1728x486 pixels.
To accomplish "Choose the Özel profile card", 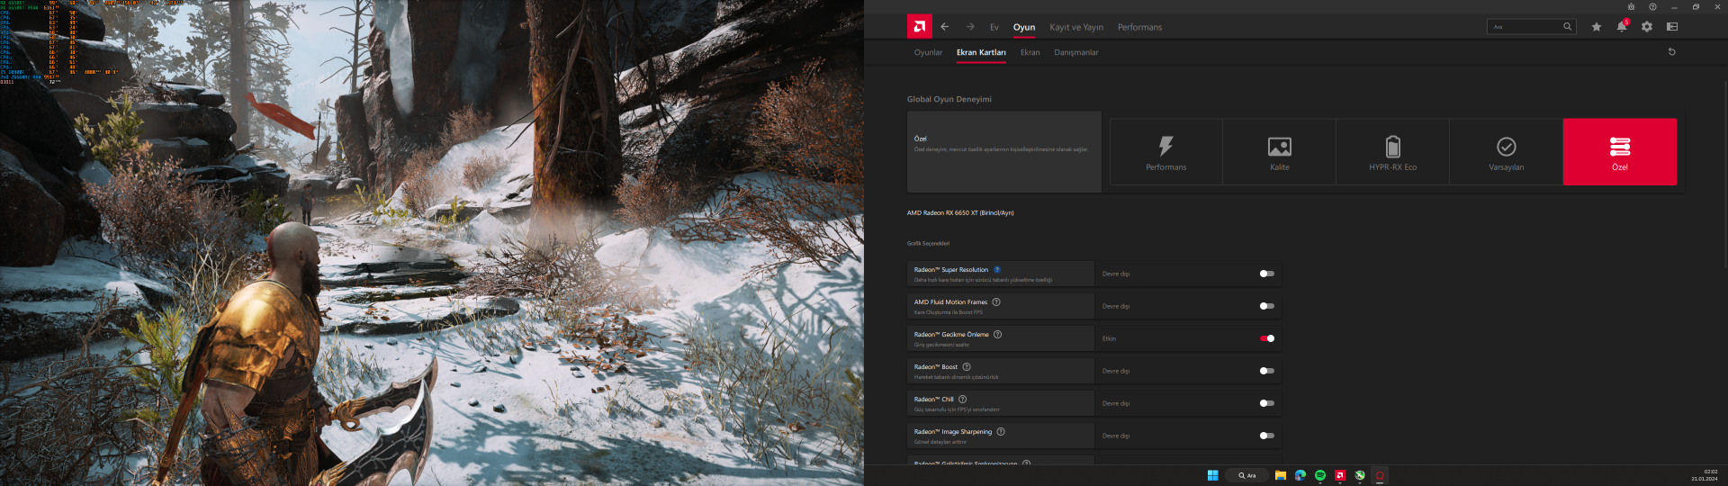I will click(x=1620, y=152).
